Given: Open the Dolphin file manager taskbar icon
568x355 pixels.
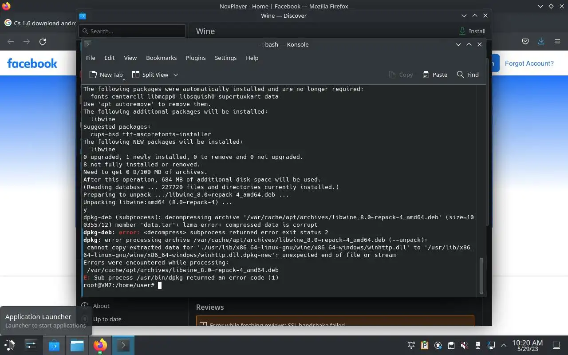Looking at the screenshot, I should pyautogui.click(x=77, y=345).
